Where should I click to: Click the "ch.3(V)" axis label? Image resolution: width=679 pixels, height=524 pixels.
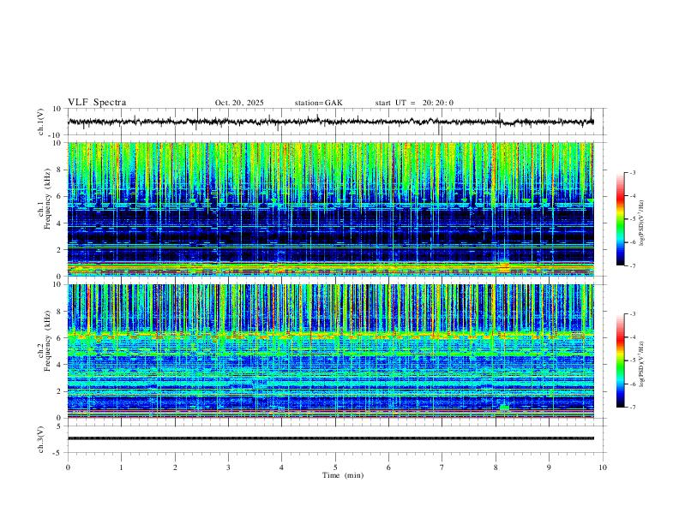point(41,439)
